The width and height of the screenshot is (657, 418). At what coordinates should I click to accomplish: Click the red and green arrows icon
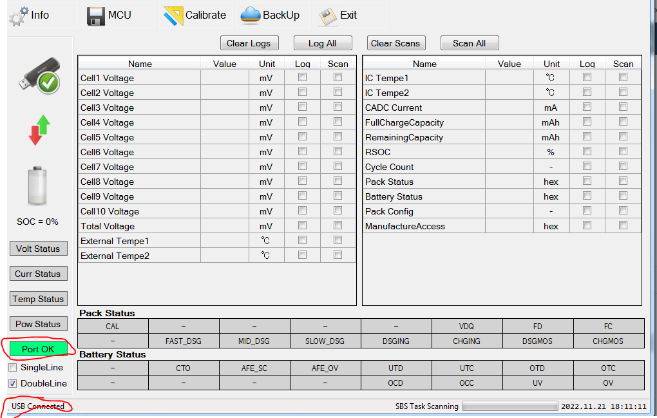pos(39,130)
